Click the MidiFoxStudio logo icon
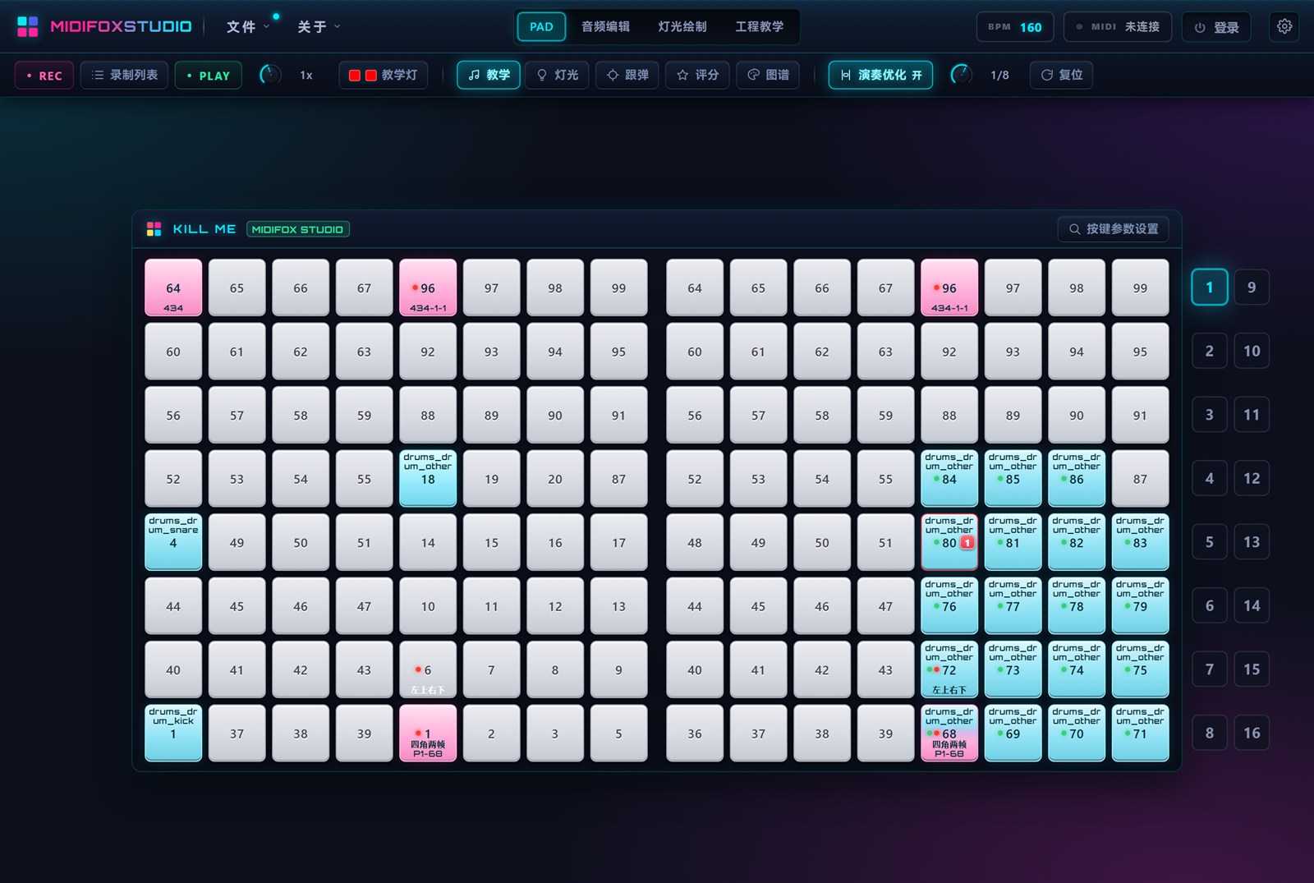Image resolution: width=1314 pixels, height=883 pixels. (x=28, y=26)
